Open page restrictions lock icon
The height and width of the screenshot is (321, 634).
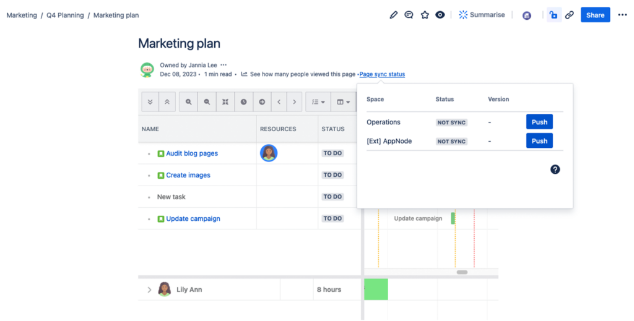point(554,15)
